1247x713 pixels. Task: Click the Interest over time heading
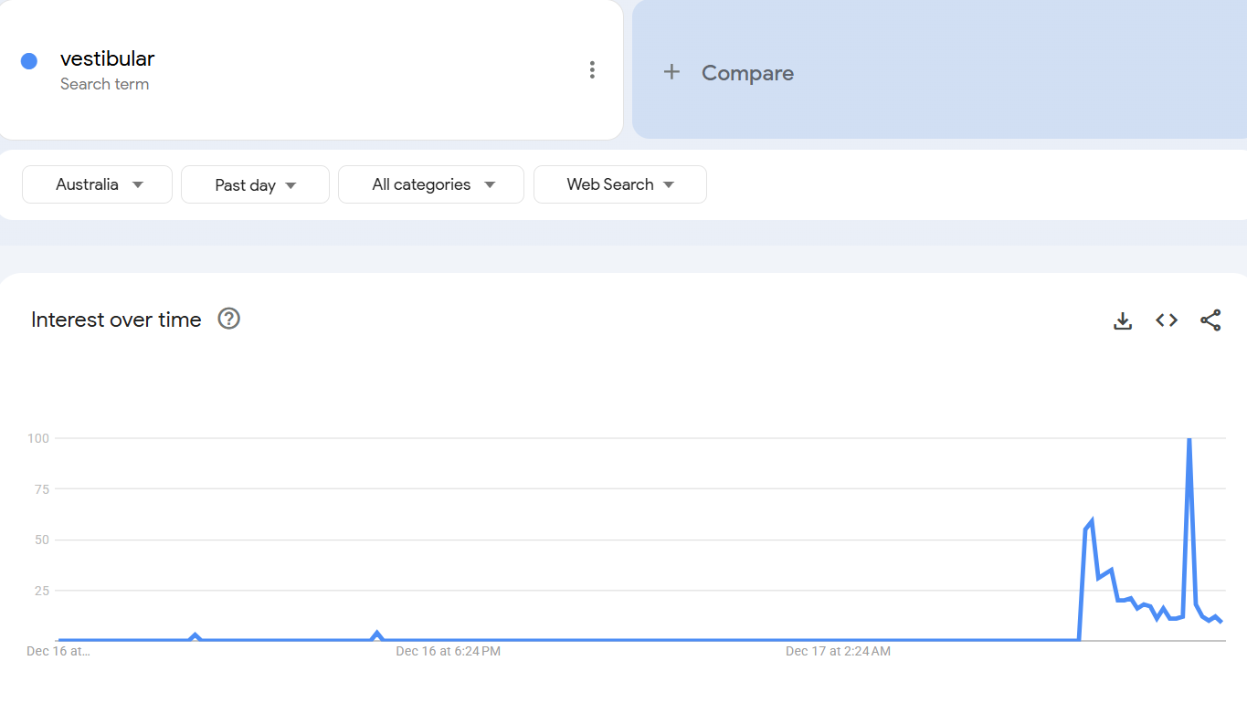pyautogui.click(x=116, y=320)
